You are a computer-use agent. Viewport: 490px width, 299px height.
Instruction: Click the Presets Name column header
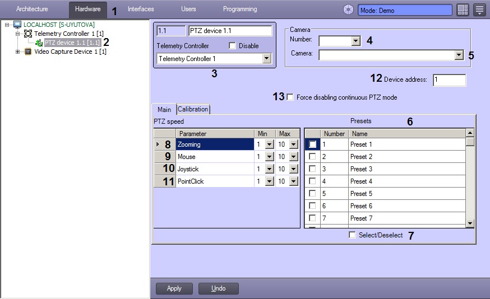point(407,134)
